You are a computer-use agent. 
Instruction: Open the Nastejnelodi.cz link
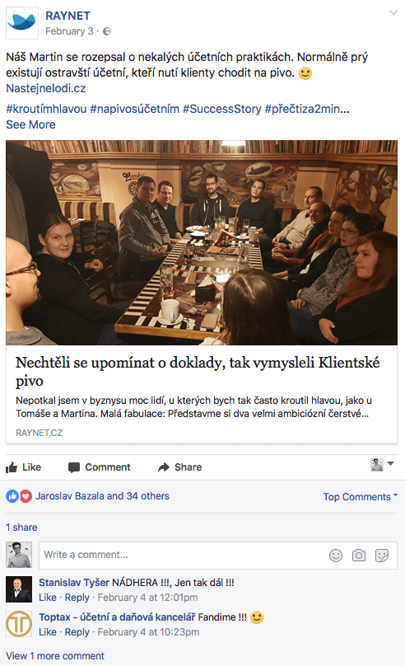click(x=46, y=88)
